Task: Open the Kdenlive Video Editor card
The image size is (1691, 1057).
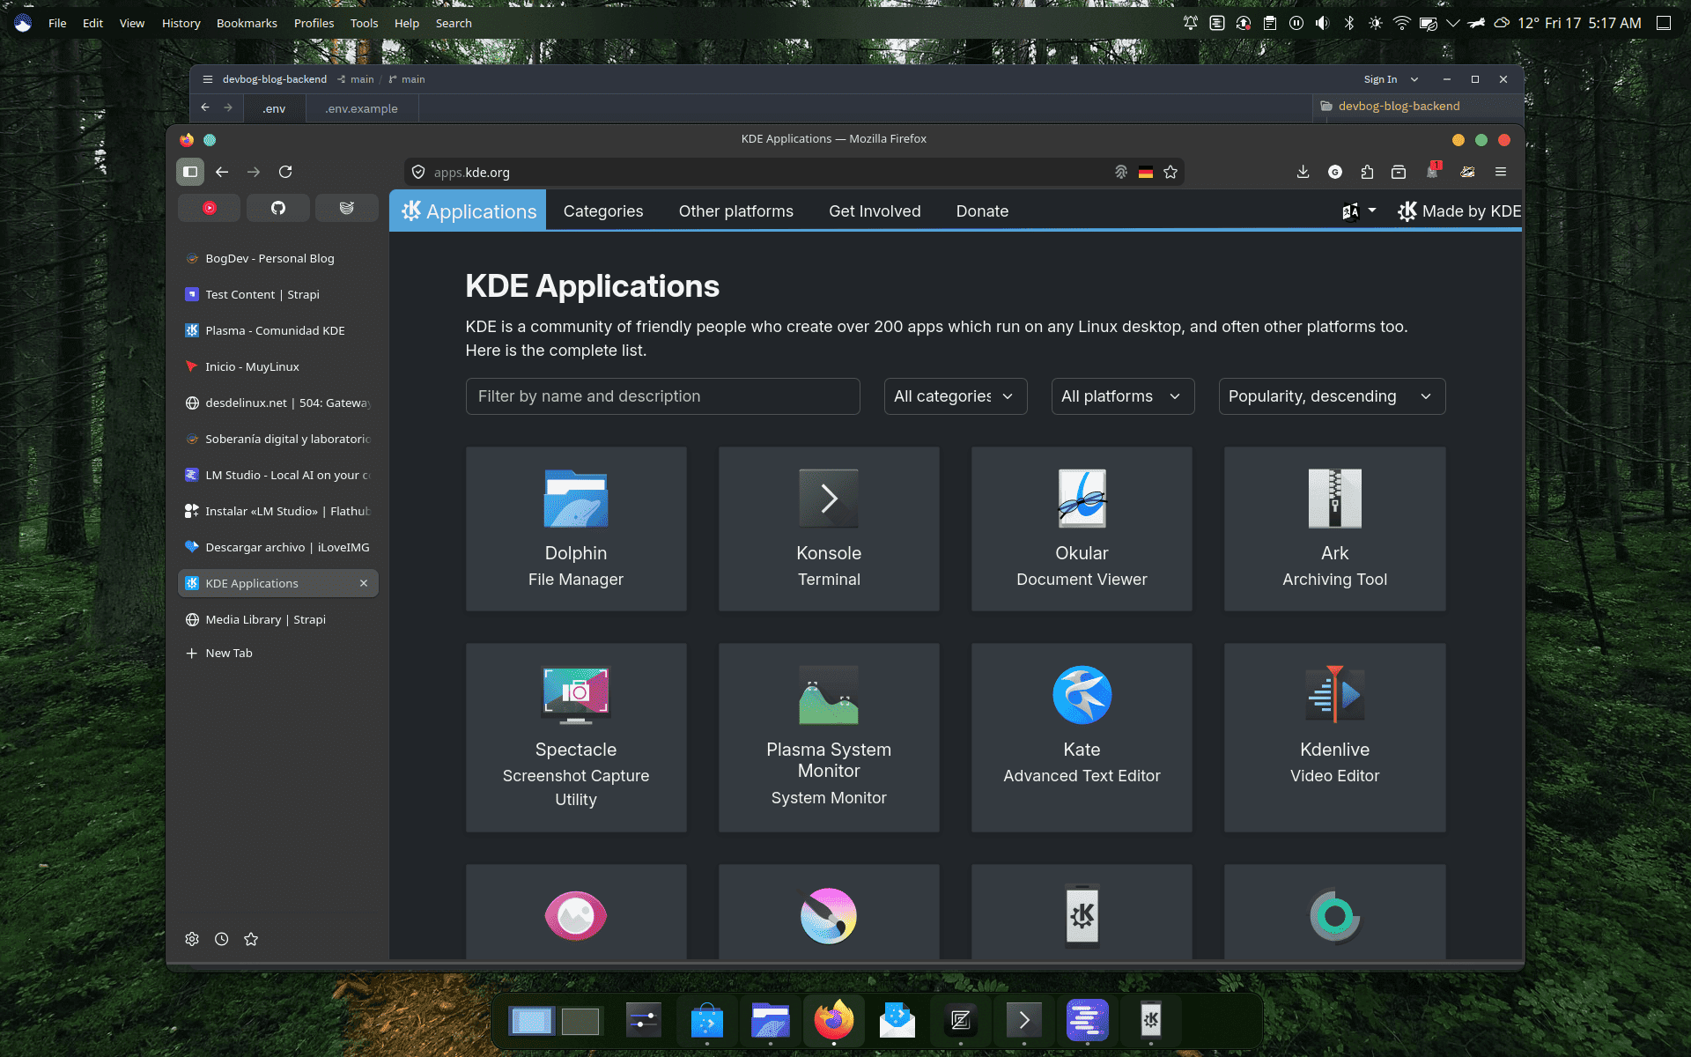Action: pos(1334,737)
